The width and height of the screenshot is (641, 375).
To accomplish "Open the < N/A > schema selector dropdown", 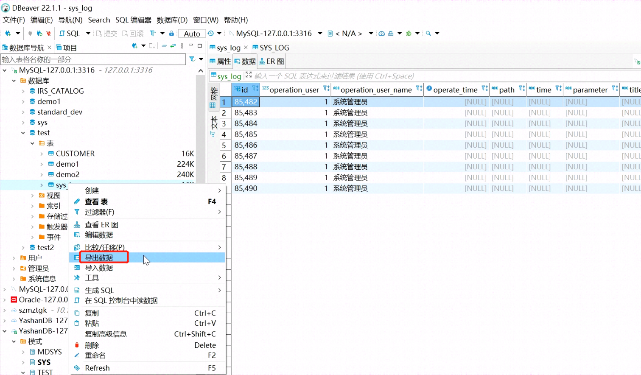I will click(348, 33).
